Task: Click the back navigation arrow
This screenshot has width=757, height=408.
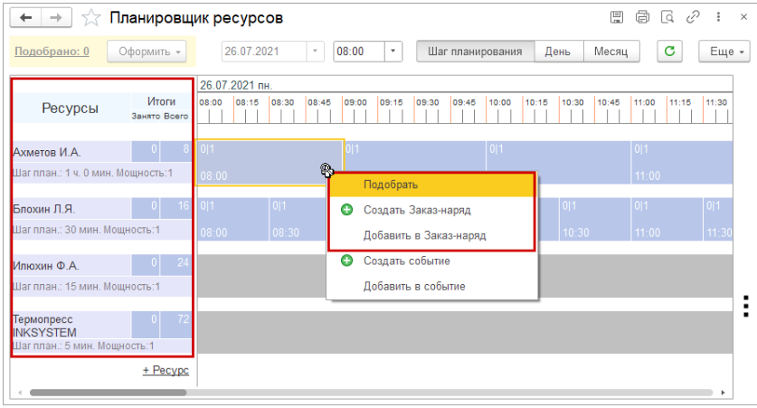Action: [x=24, y=18]
